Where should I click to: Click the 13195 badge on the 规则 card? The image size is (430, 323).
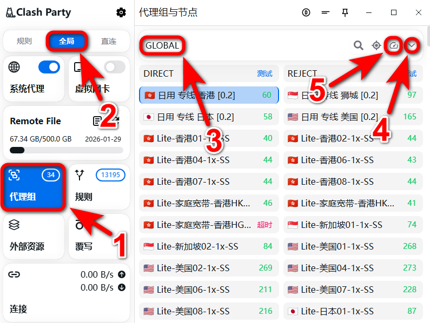click(x=110, y=175)
